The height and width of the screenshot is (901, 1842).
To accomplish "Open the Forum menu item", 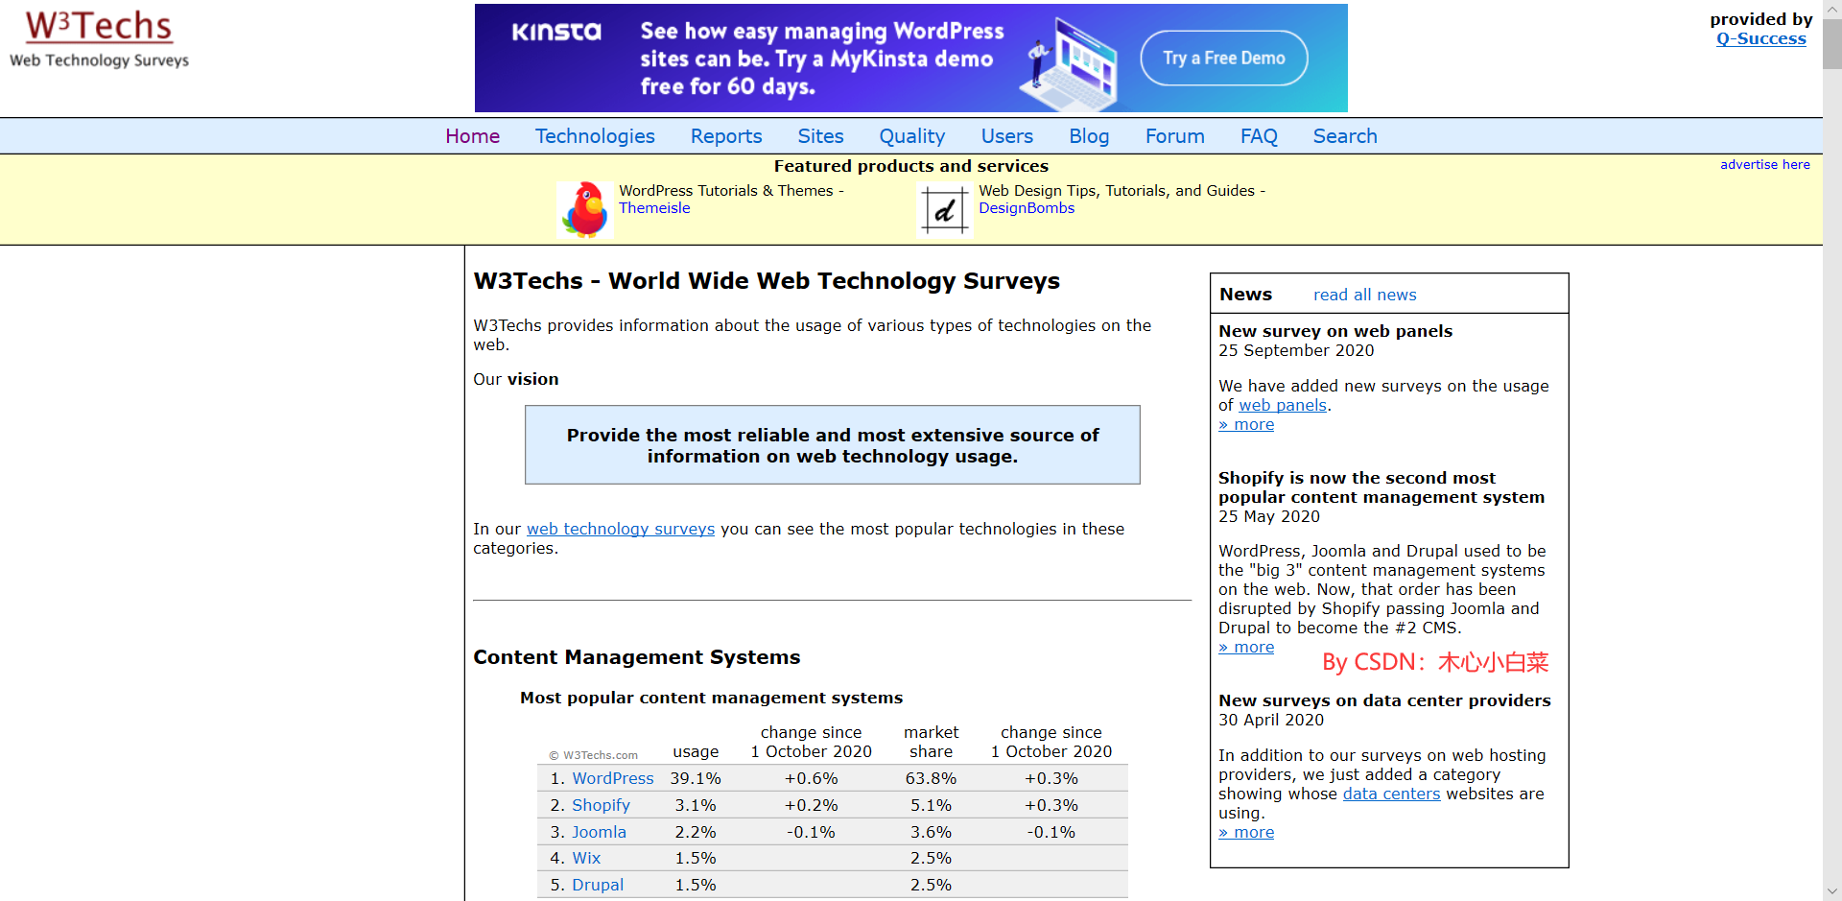I will point(1174,136).
